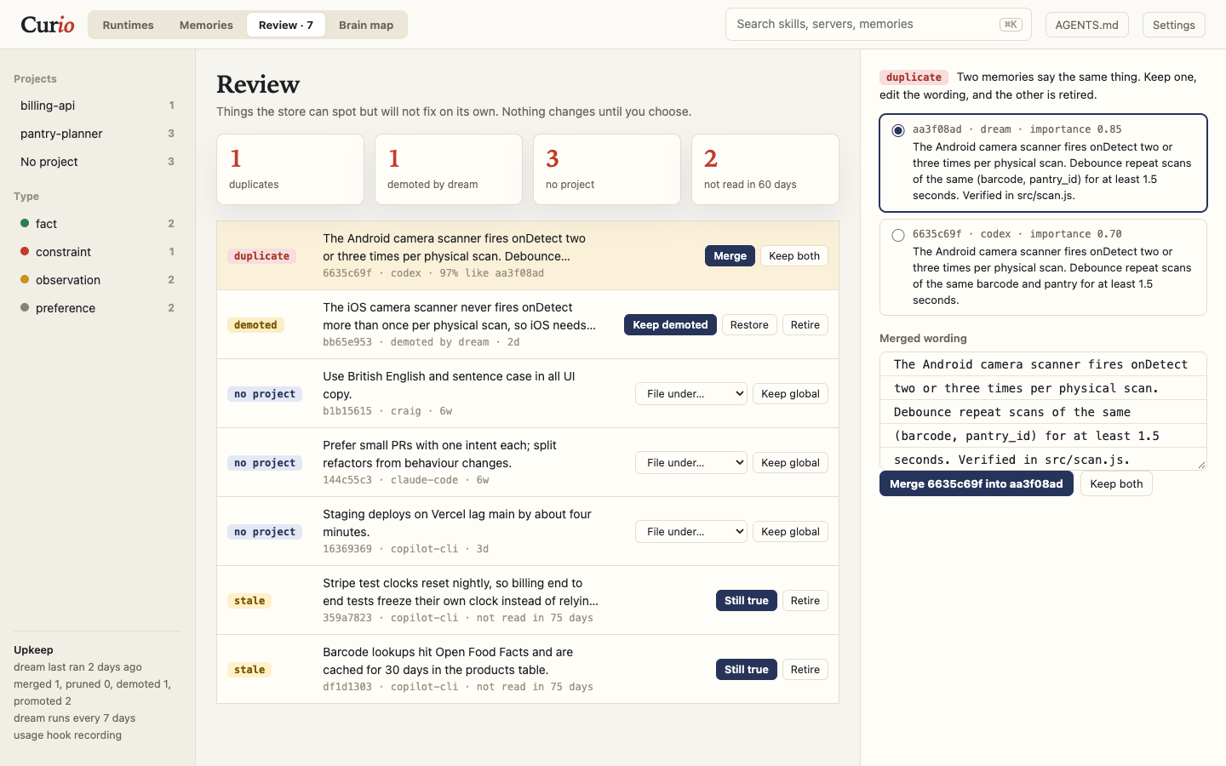
Task: Click the ⌘K shortcut badge
Action: (1011, 25)
